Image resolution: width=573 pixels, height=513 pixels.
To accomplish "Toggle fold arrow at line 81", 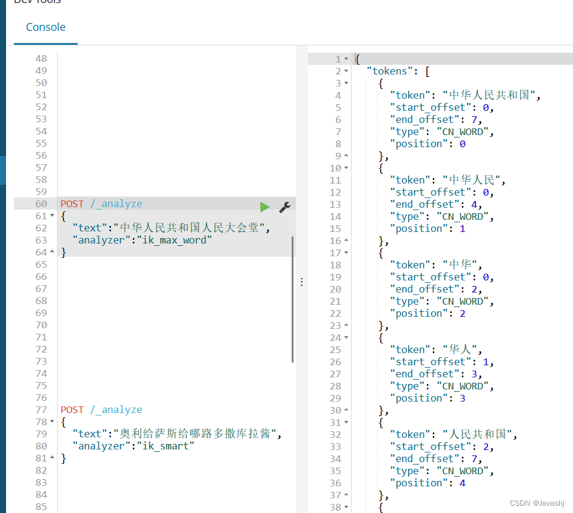I will (52, 457).
